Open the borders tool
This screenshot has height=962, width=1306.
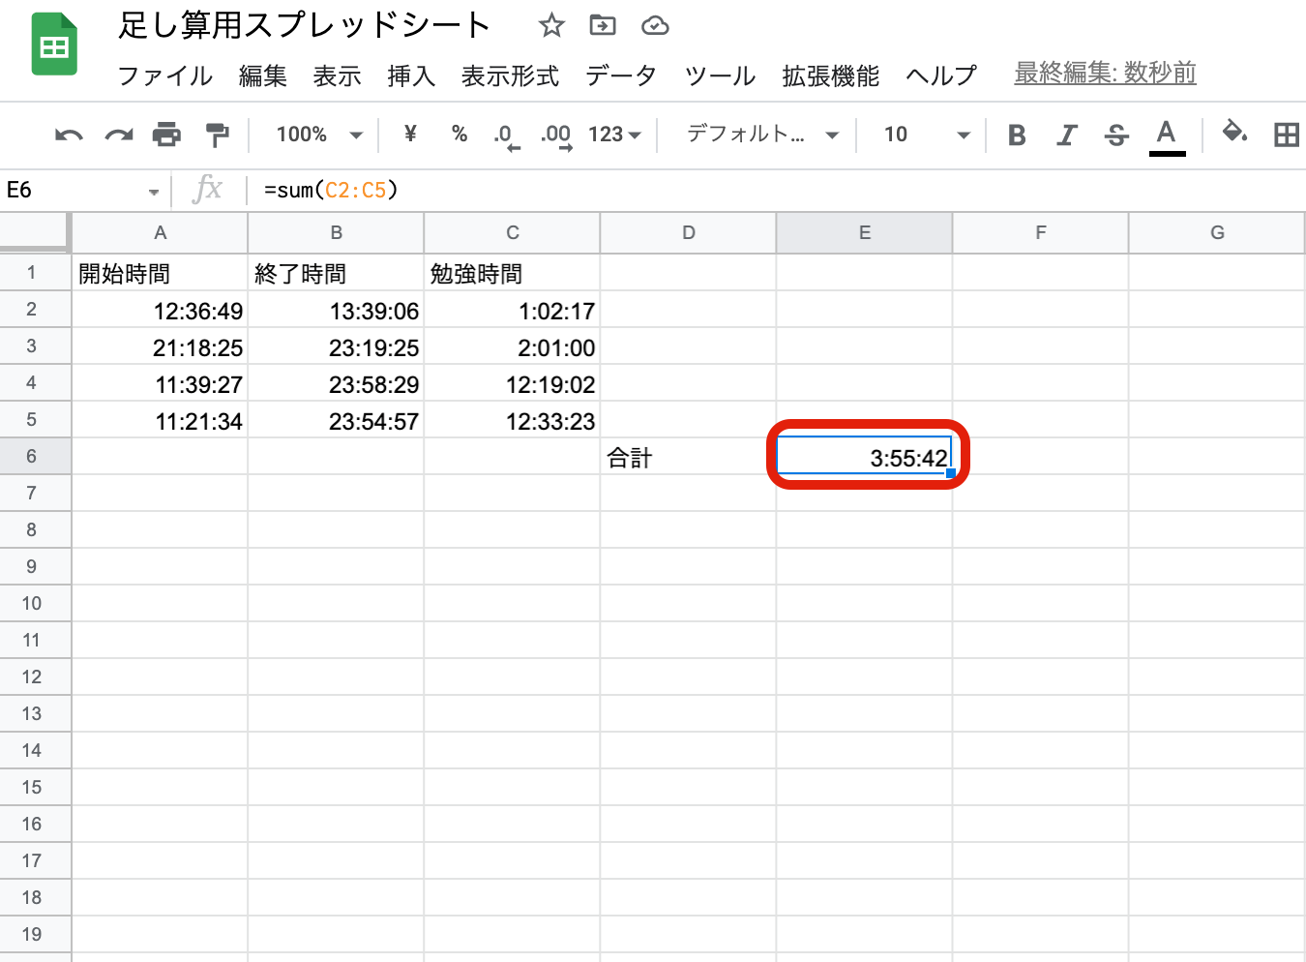coord(1287,135)
